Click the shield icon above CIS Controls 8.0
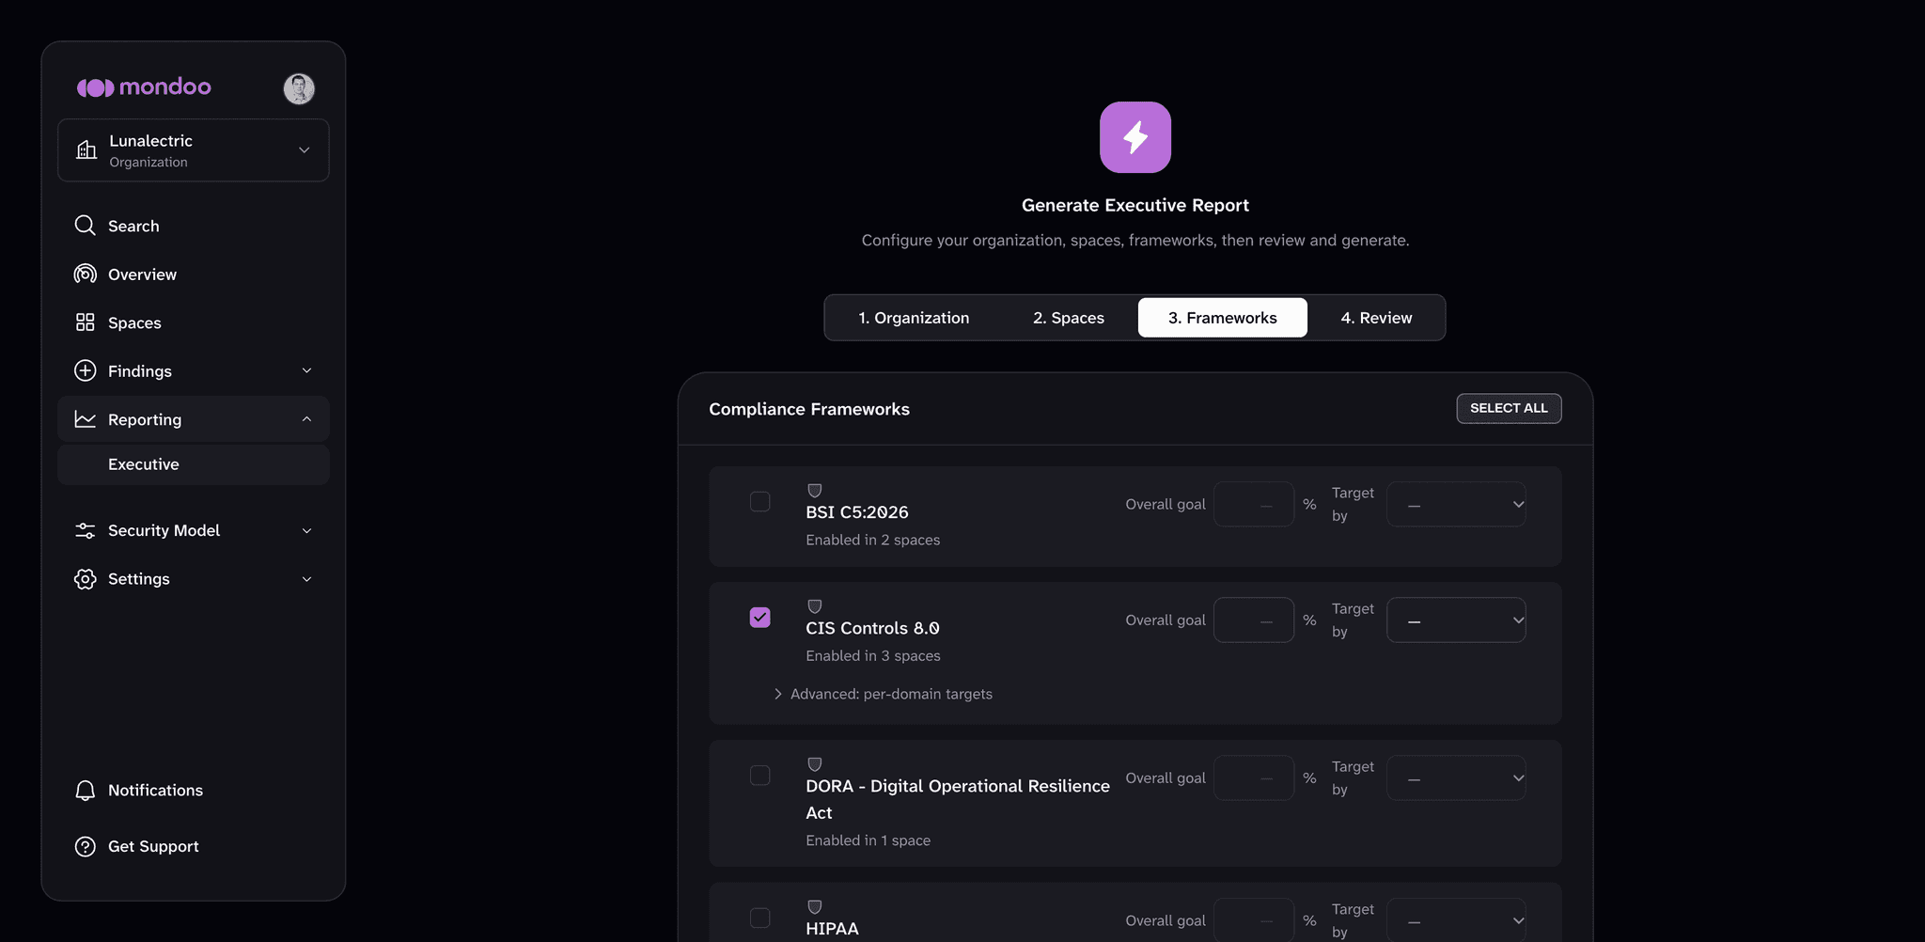This screenshot has height=942, width=1925. [x=815, y=606]
